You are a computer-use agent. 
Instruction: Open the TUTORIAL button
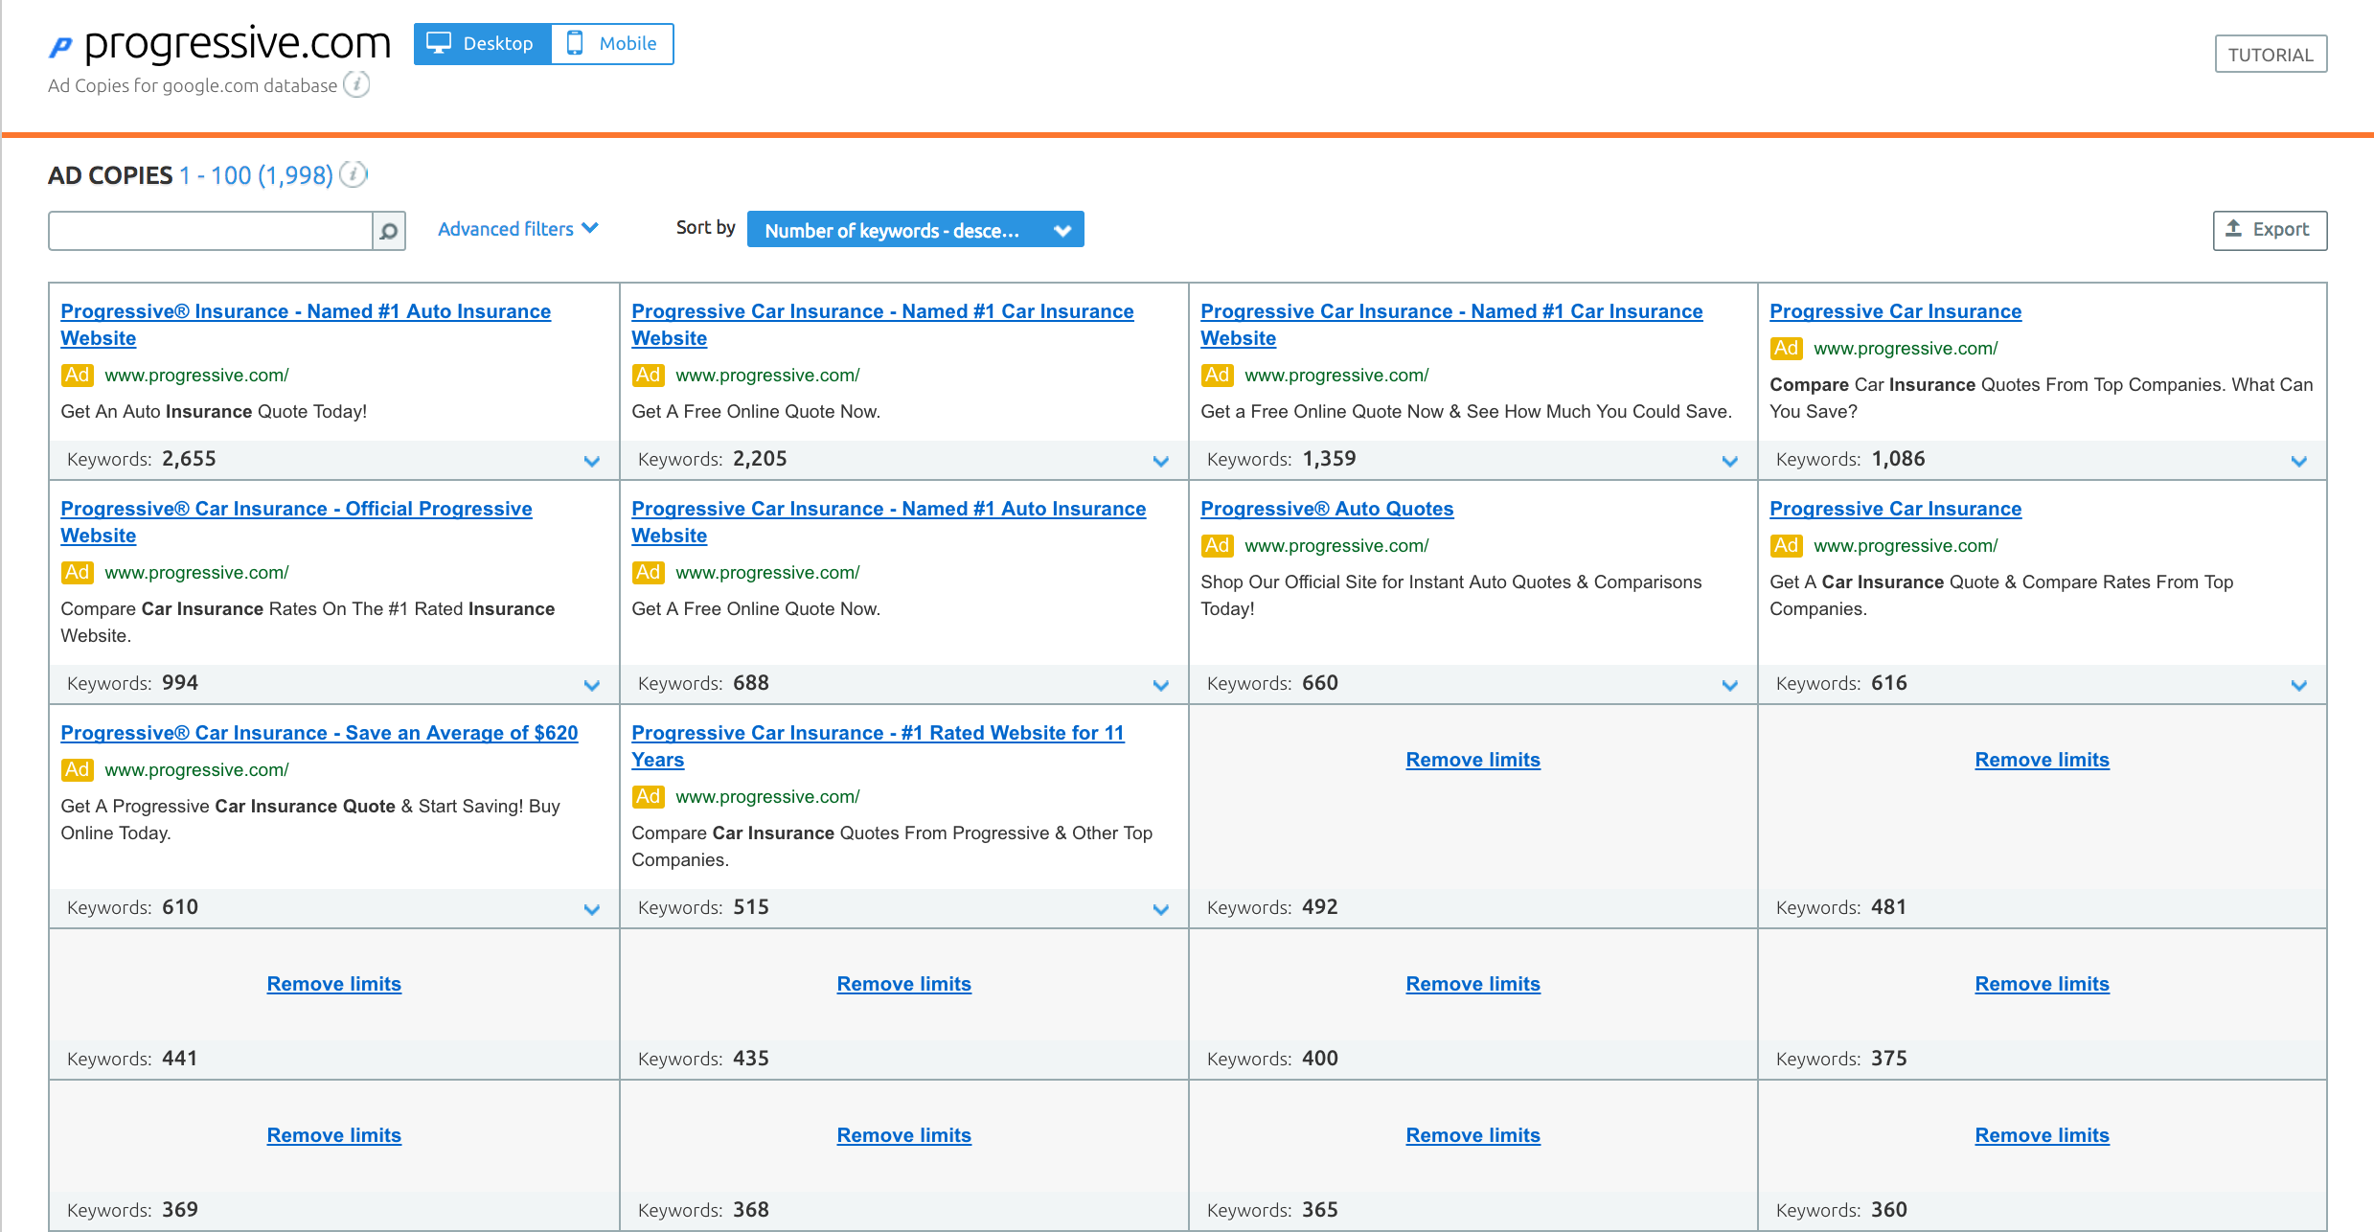2270,55
